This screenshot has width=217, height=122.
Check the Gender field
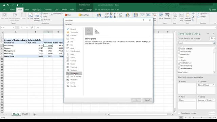pyautogui.click(x=179, y=60)
